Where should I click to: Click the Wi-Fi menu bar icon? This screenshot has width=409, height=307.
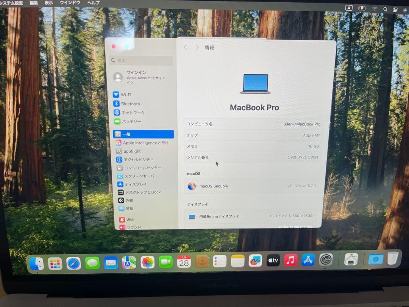click(375, 9)
